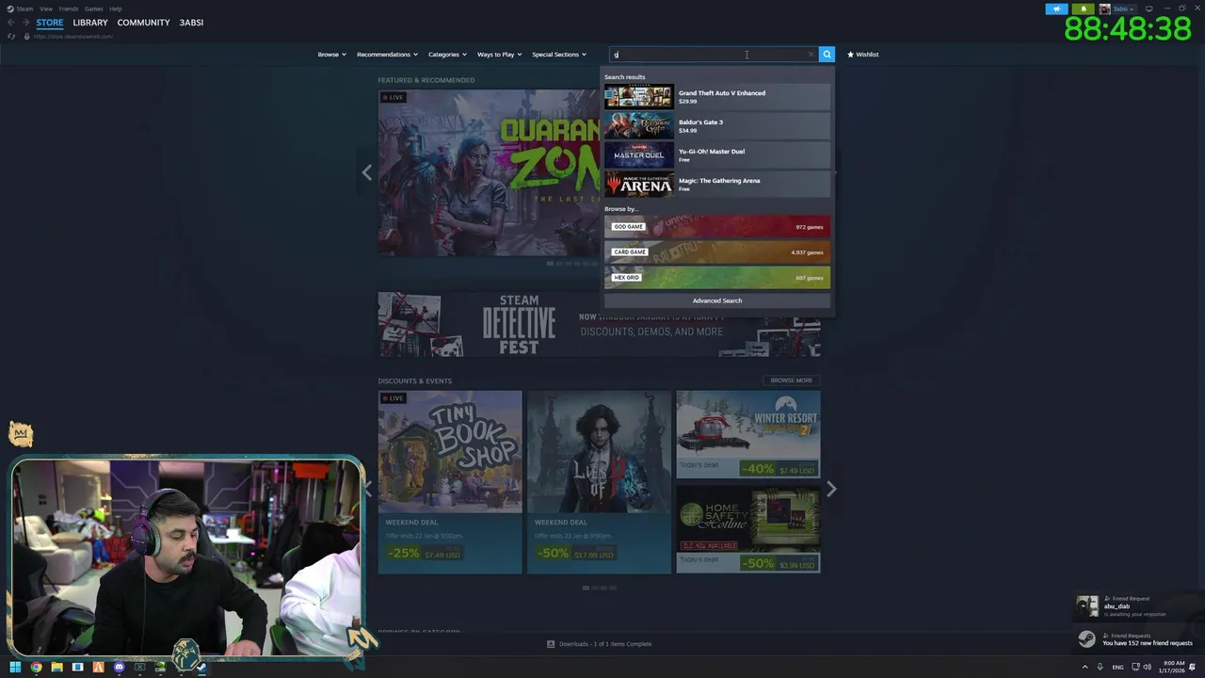Open the Tiny Bookshop weekend deal

pyautogui.click(x=450, y=482)
